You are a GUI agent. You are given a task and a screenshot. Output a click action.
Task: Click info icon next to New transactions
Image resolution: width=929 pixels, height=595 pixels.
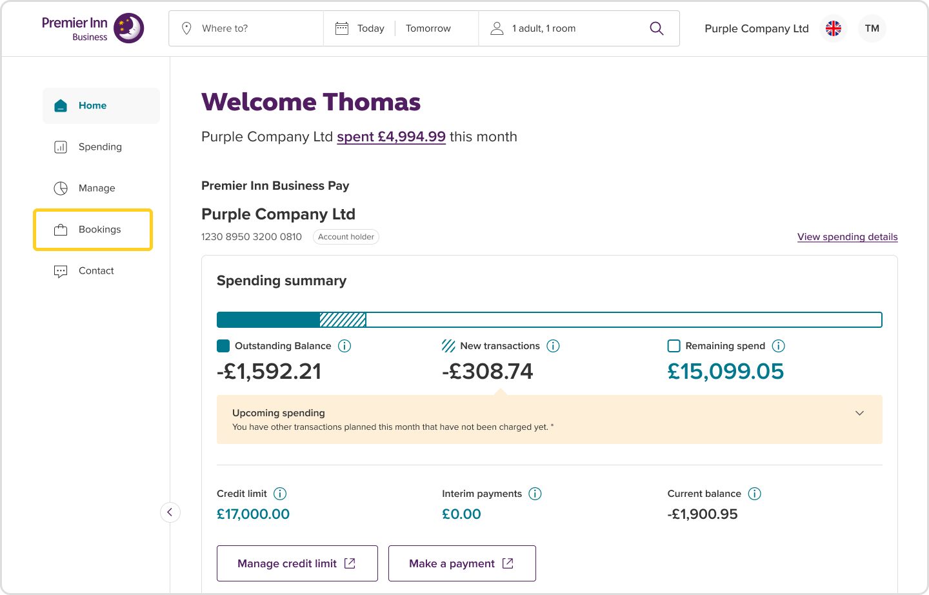click(553, 346)
